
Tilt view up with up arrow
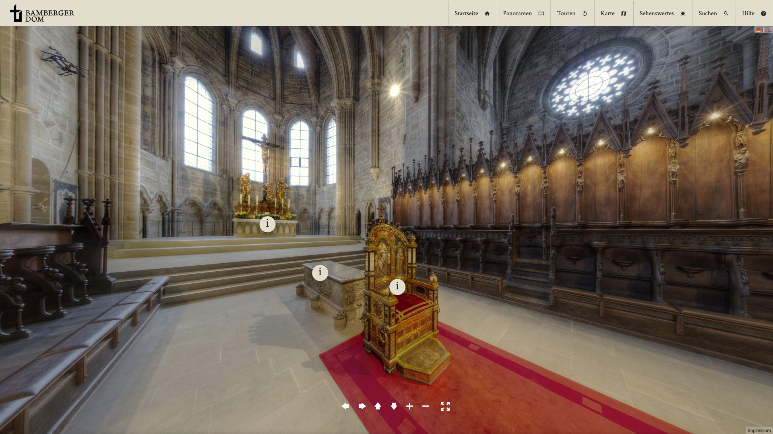click(x=378, y=406)
